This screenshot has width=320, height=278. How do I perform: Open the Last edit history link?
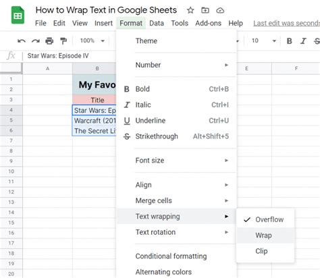[x=286, y=24]
